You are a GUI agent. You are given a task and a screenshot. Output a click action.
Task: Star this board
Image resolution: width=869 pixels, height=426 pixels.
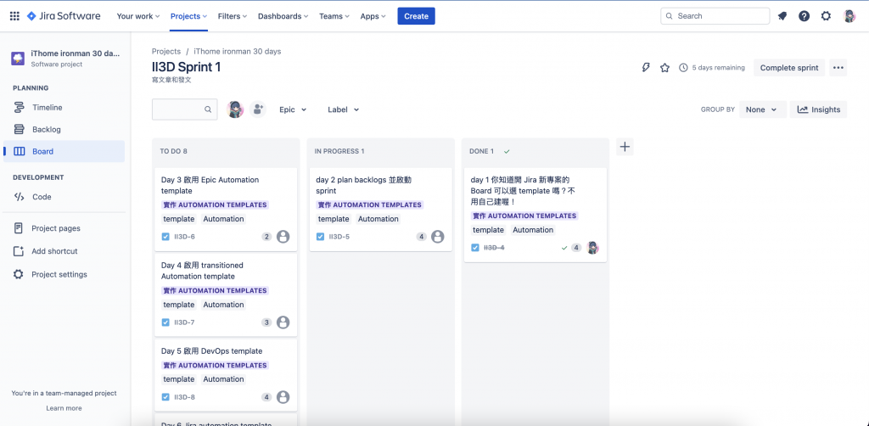click(665, 68)
